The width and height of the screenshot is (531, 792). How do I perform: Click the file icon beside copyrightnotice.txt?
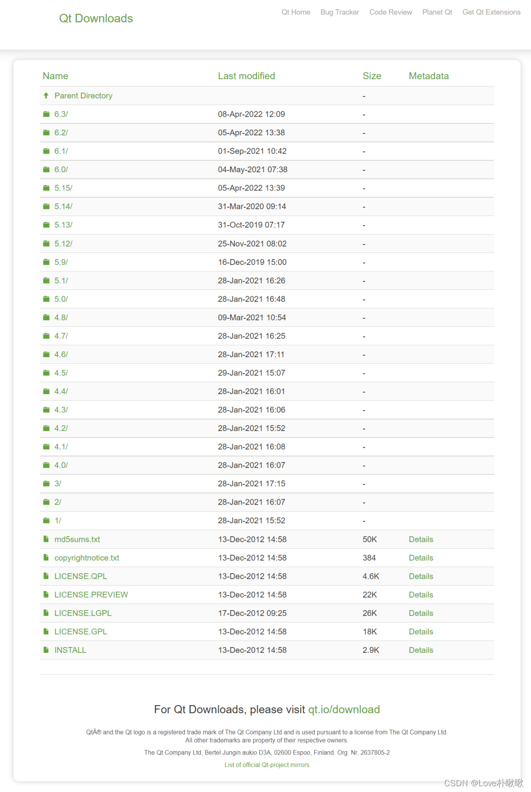point(46,558)
